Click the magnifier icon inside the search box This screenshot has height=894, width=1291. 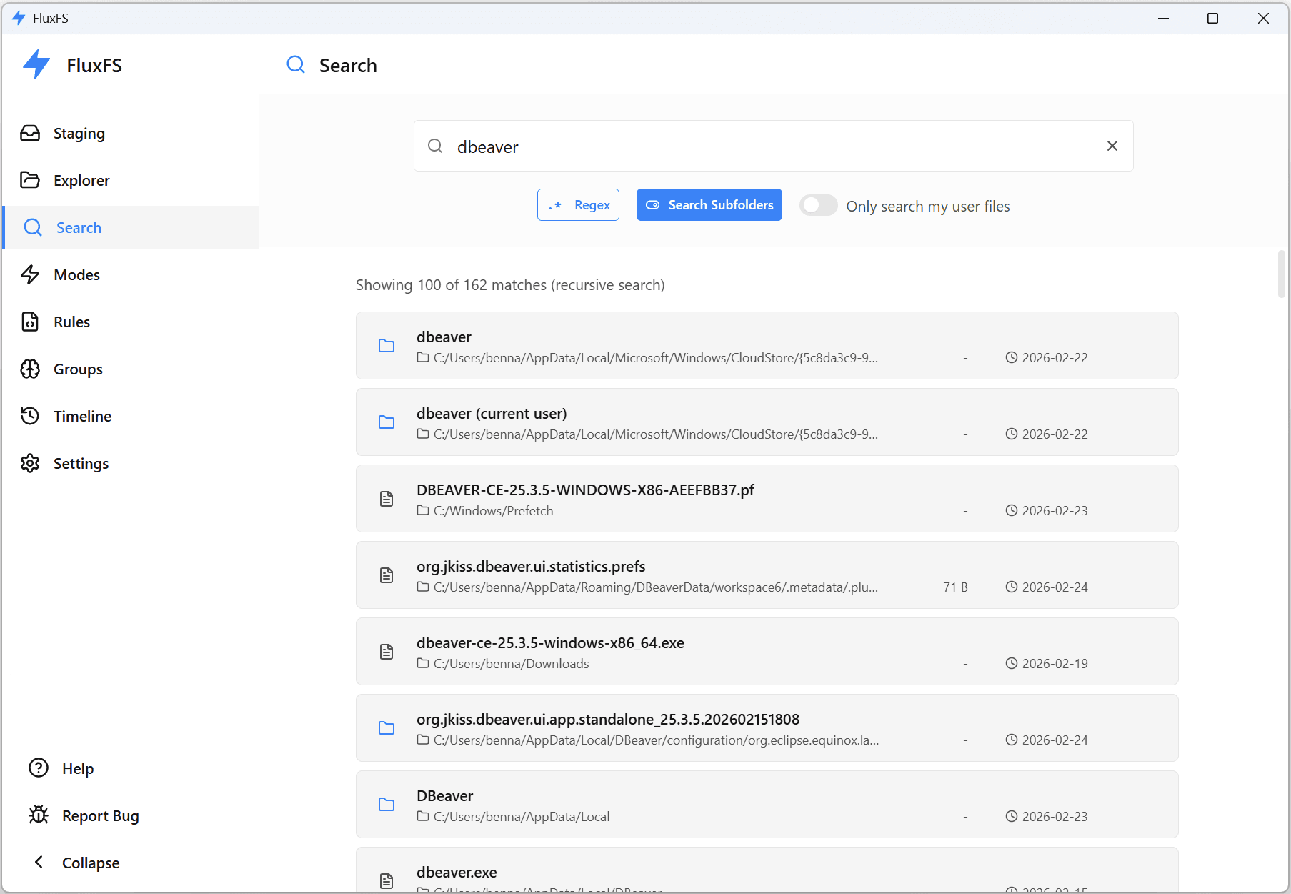click(435, 146)
